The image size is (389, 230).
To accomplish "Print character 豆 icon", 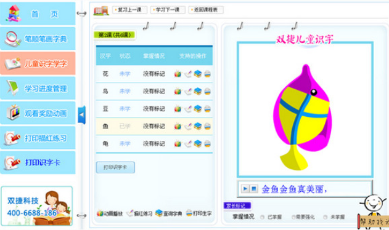I will [x=207, y=109].
